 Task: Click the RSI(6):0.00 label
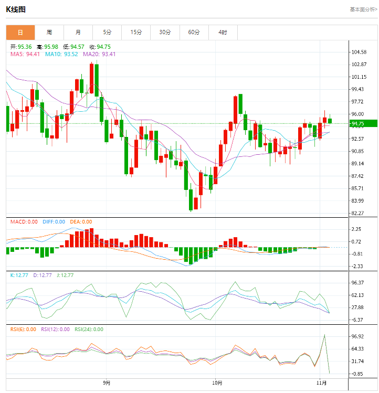point(23,330)
